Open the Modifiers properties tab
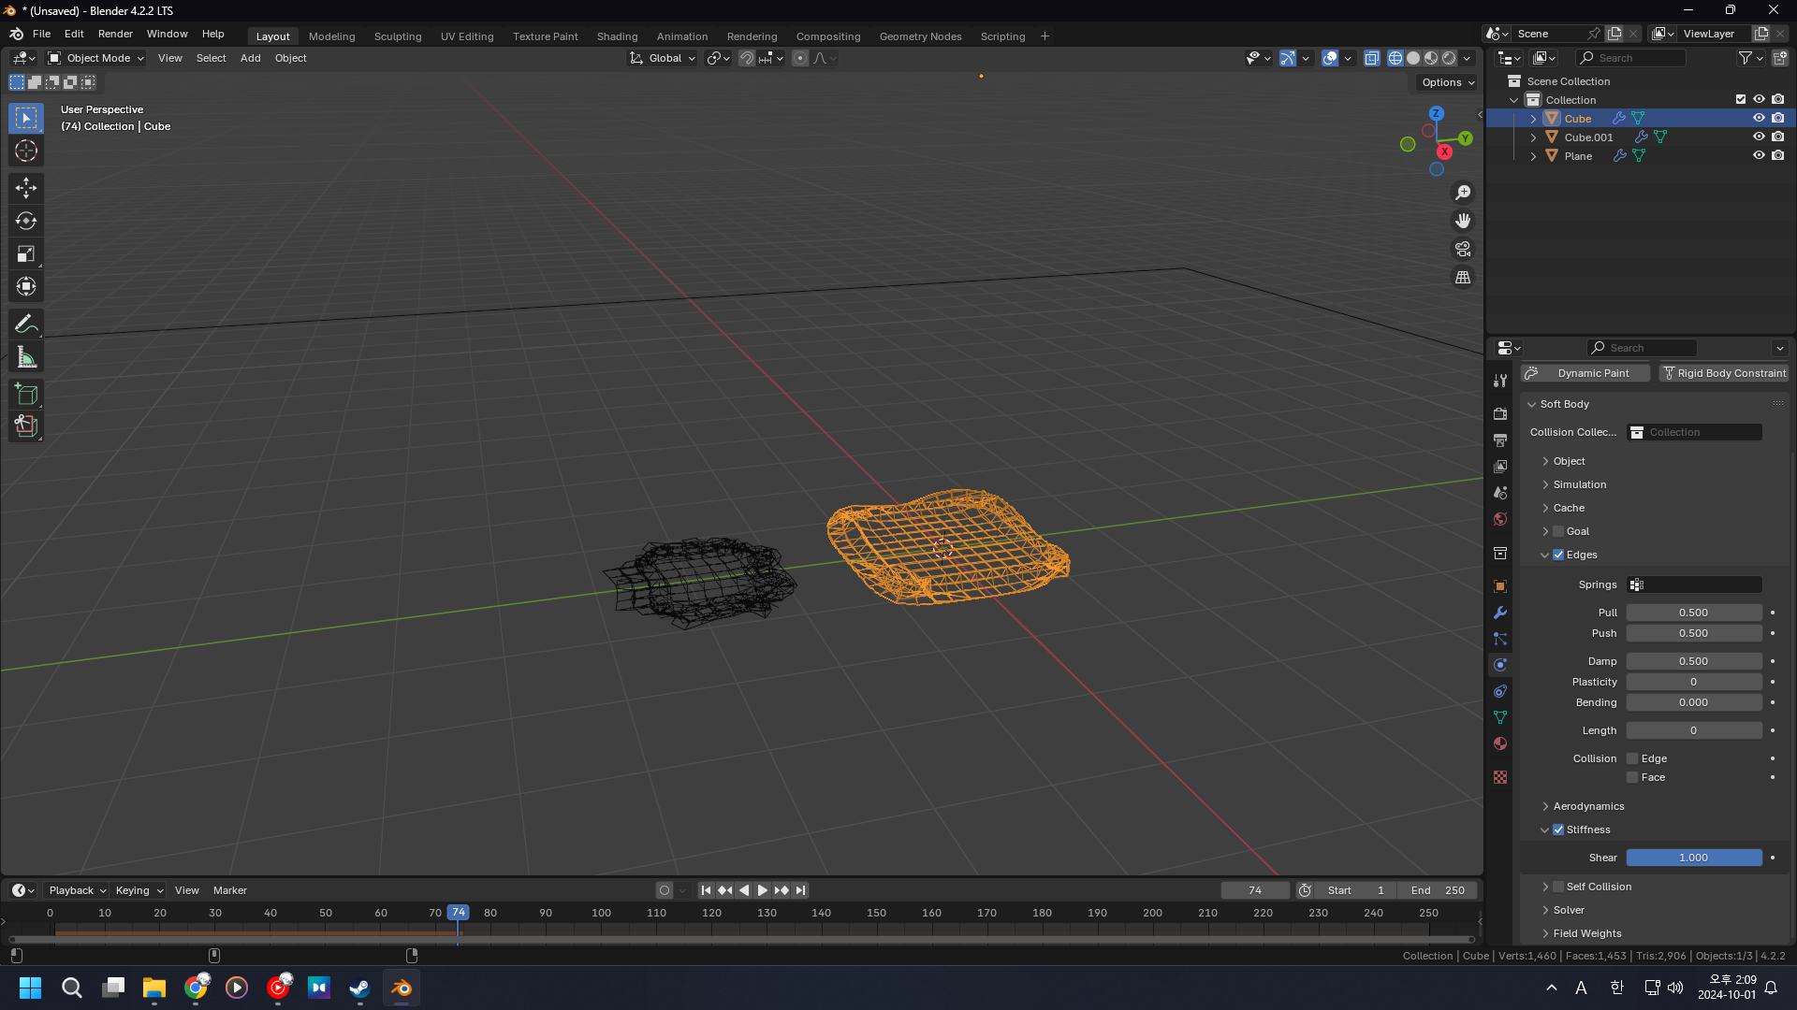Image resolution: width=1797 pixels, height=1010 pixels. [1500, 613]
